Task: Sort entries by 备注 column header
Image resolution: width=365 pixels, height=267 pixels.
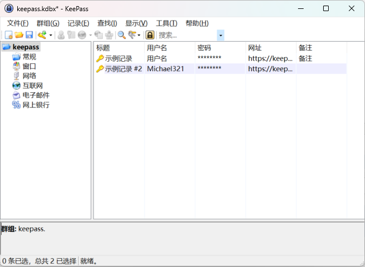Action: (321, 48)
